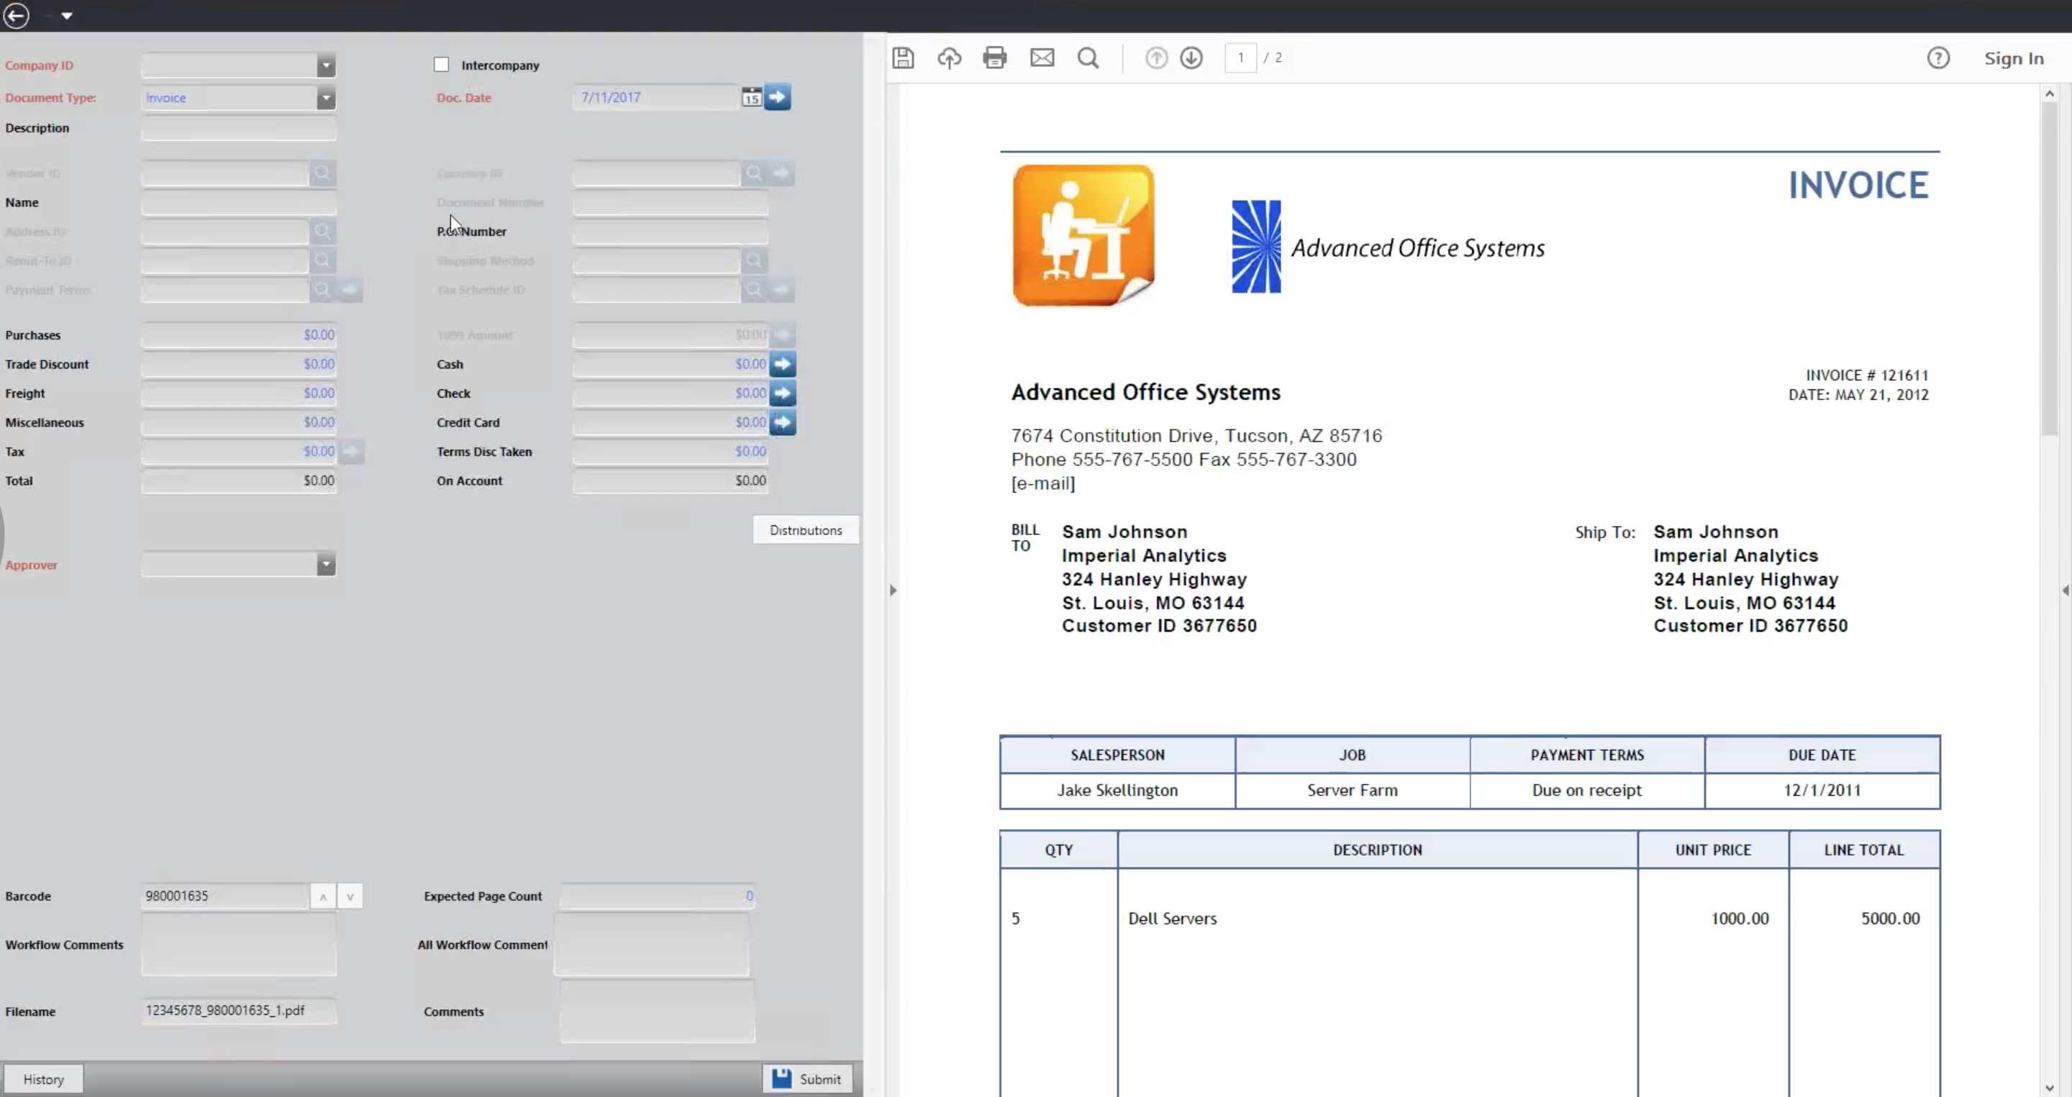Click the print icon in viewer toolbar

[995, 58]
